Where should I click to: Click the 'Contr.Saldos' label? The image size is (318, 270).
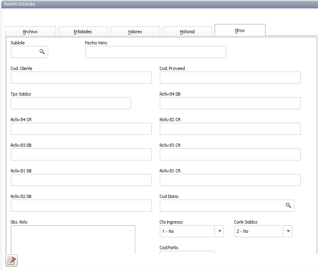point(246,222)
